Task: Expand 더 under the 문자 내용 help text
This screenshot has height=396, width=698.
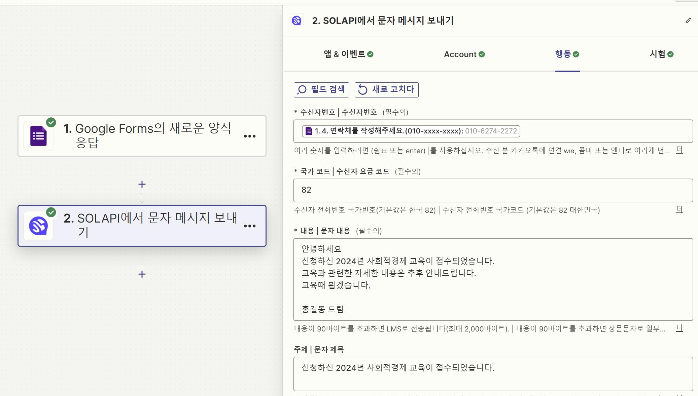Action: tap(679, 328)
